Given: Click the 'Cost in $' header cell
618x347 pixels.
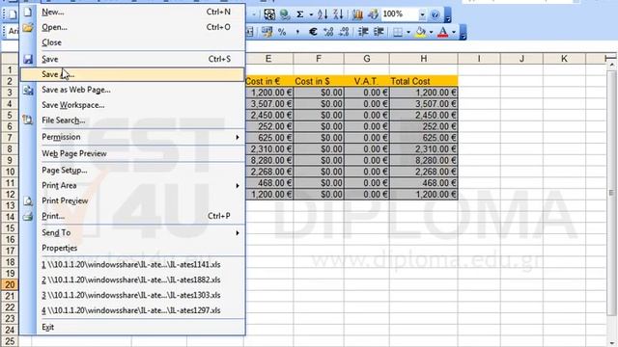Looking at the screenshot, I should 319,81.
